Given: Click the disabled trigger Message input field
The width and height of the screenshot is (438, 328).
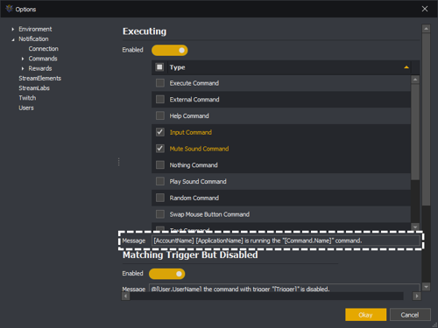Looking at the screenshot, I should coord(285,288).
